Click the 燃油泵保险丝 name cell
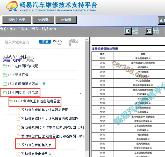Image resolution: width=165 pixels, height=157 pixels. (x=143, y=139)
